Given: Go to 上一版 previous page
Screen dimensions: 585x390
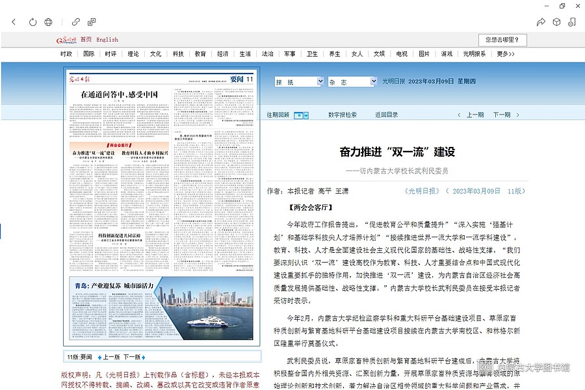Looking at the screenshot, I should pos(111,357).
